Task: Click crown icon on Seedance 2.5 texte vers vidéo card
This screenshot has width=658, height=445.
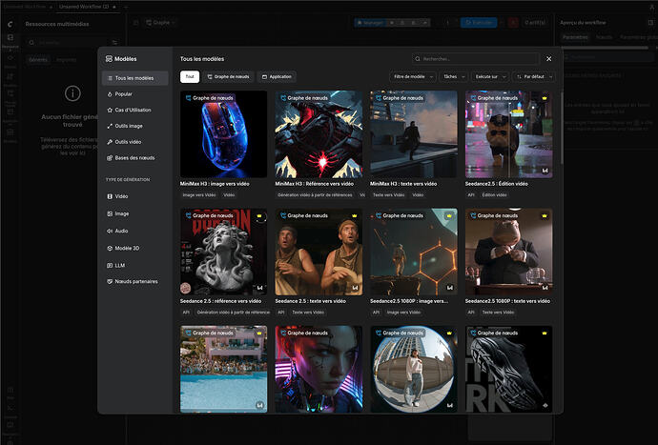Action: click(355, 215)
